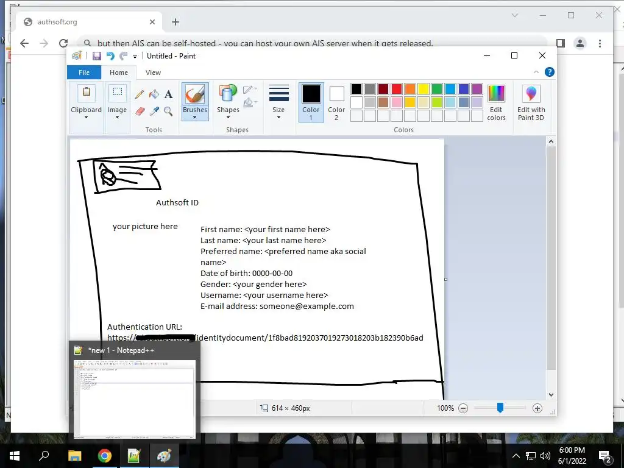Select Color 2 background button
This screenshot has height=468, width=624.
[336, 102]
